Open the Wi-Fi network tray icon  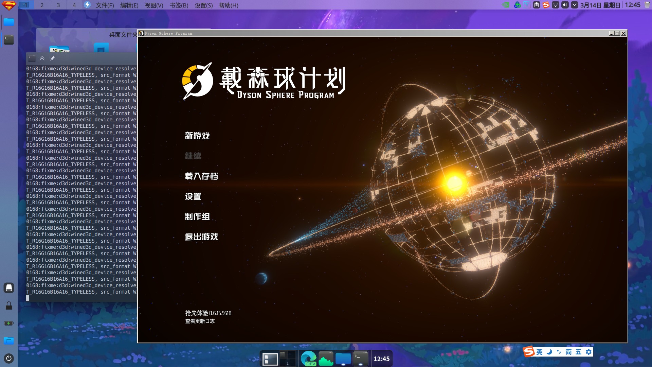(555, 5)
